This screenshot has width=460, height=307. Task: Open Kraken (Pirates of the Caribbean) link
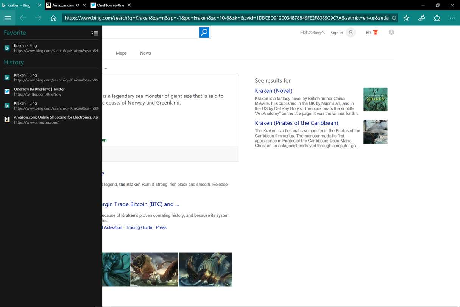click(296, 123)
